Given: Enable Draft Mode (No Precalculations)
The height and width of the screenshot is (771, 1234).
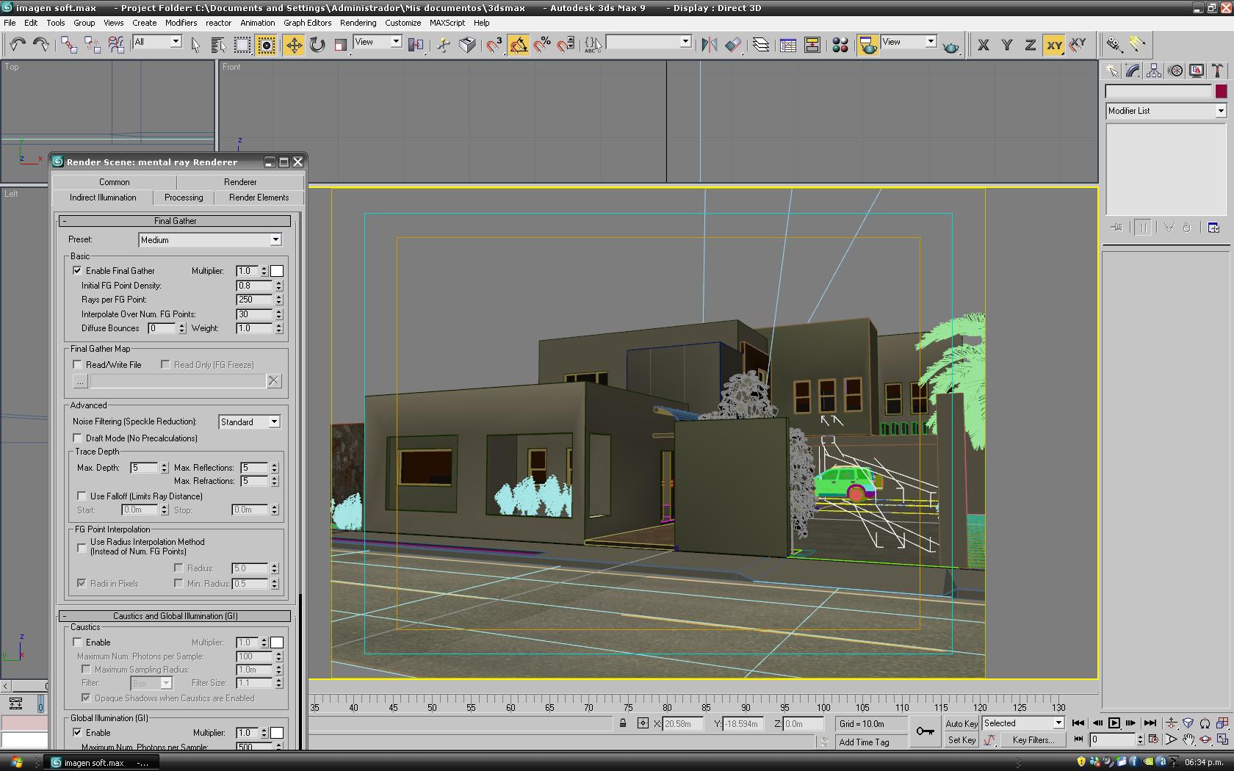Looking at the screenshot, I should 77,438.
